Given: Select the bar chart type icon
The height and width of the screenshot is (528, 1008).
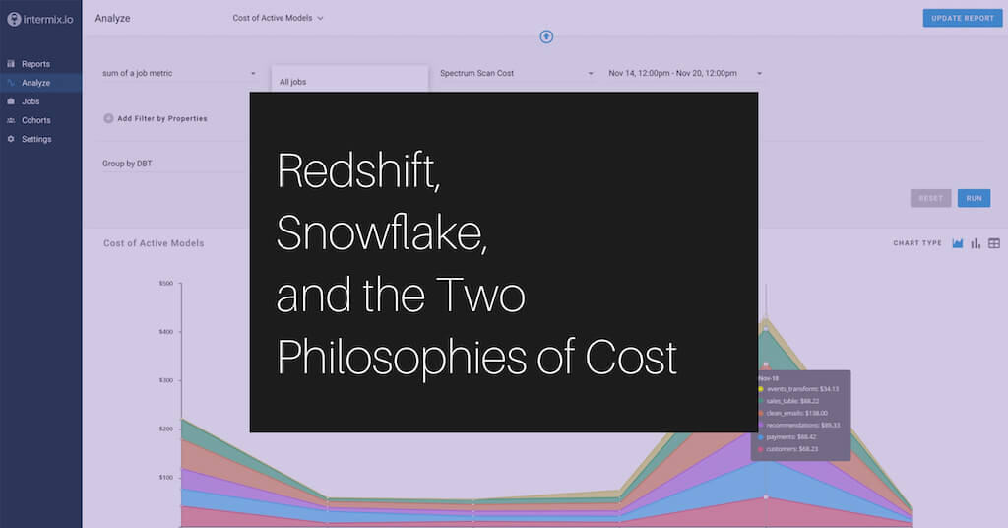Looking at the screenshot, I should (x=976, y=243).
